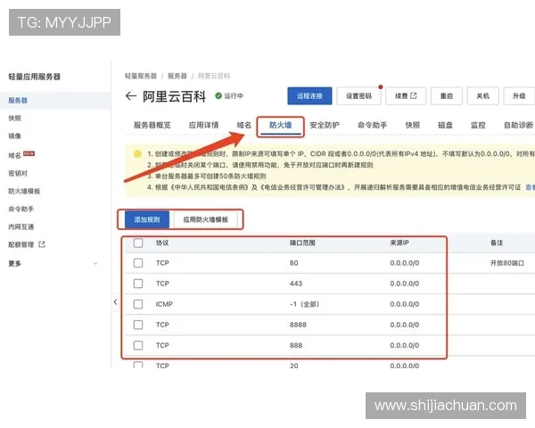The image size is (535, 428).
Task: Click the 关机 button
Action: 482,96
